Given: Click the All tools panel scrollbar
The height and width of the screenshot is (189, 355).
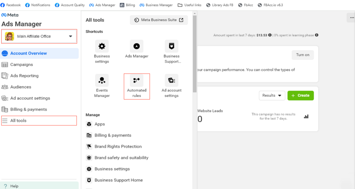Looking at the screenshot, I should click(x=195, y=54).
